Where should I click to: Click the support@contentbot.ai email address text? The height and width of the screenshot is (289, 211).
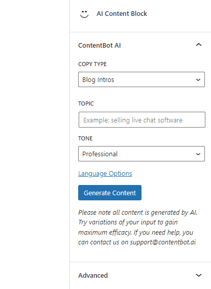163,242
